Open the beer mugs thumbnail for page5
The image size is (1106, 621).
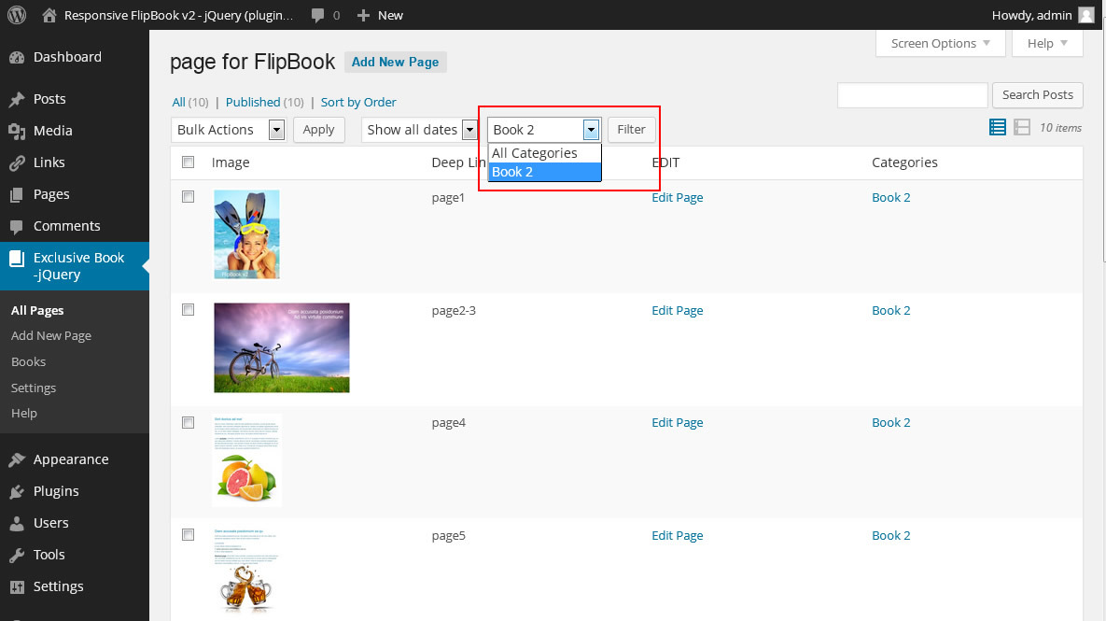(245, 572)
